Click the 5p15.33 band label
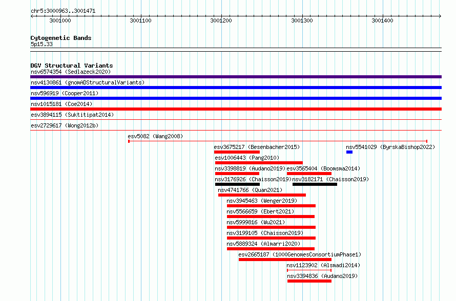The height and width of the screenshot is (301, 456). click(42, 44)
